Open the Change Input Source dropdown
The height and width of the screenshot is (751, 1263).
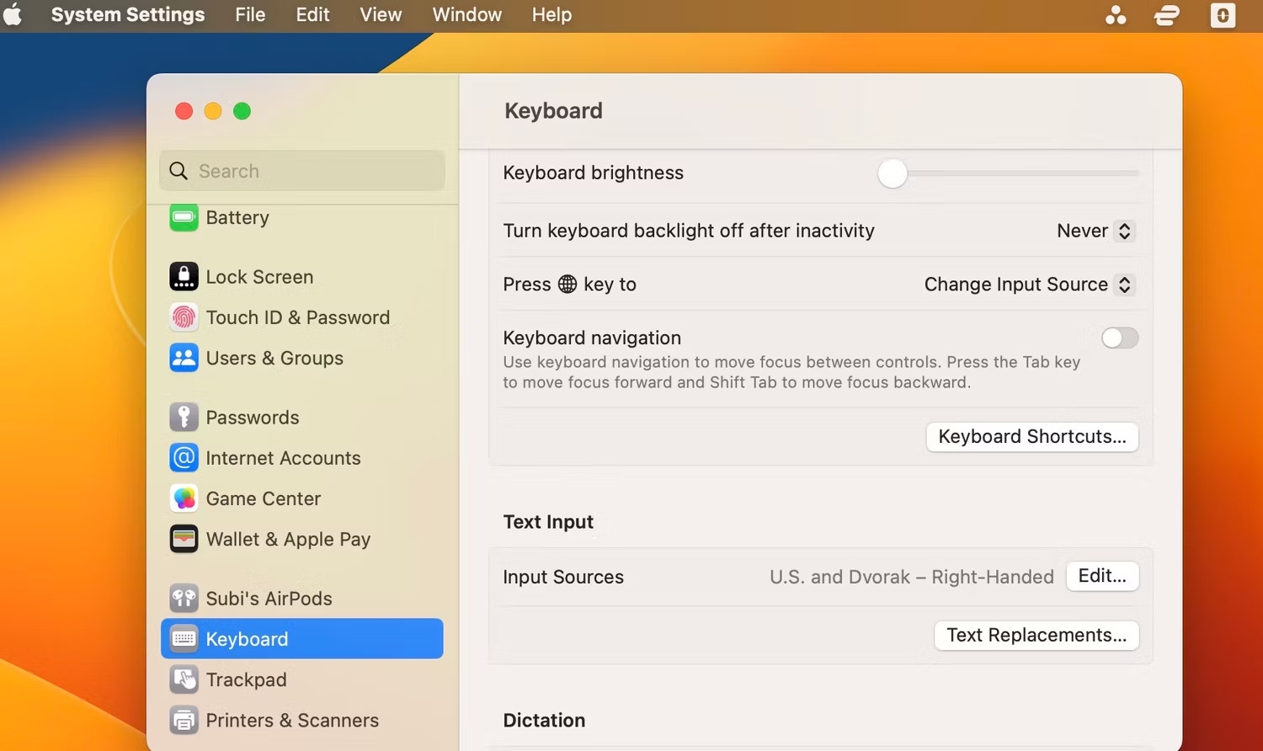1029,285
